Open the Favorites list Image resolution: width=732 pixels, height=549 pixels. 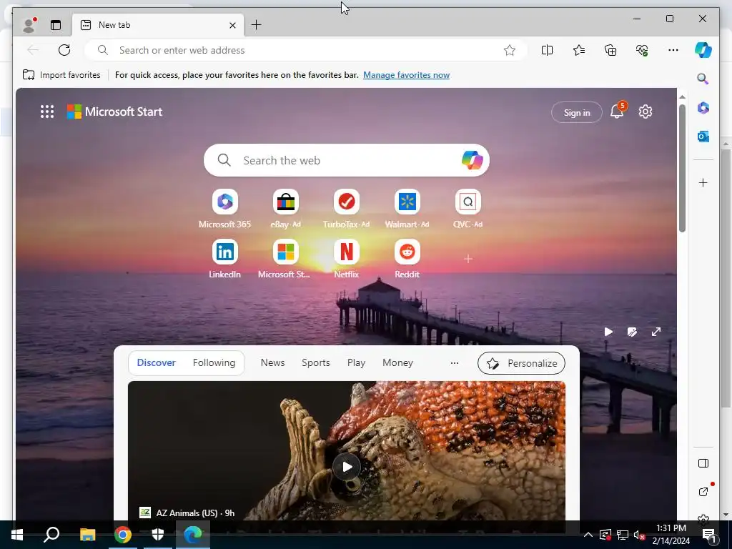579,50
